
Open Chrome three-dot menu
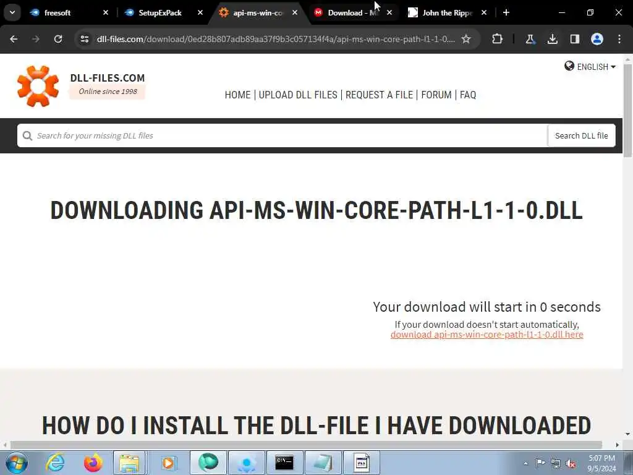(619, 39)
